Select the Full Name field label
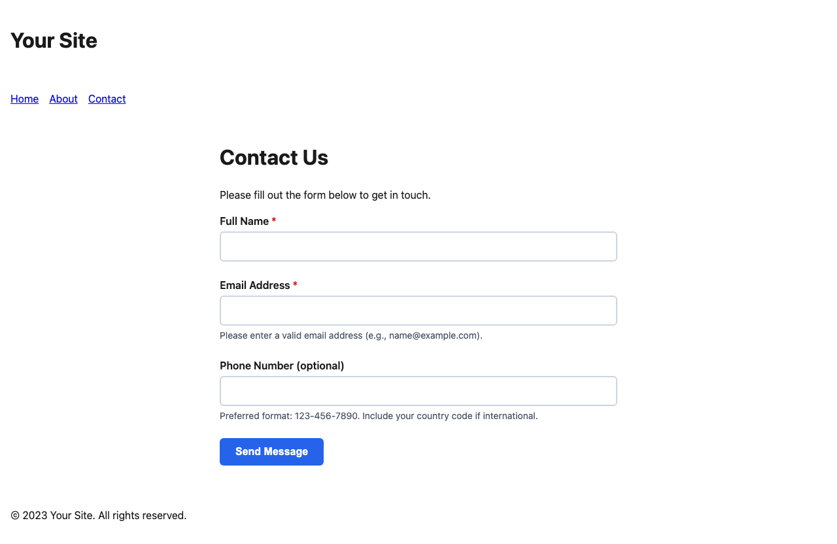 click(244, 221)
